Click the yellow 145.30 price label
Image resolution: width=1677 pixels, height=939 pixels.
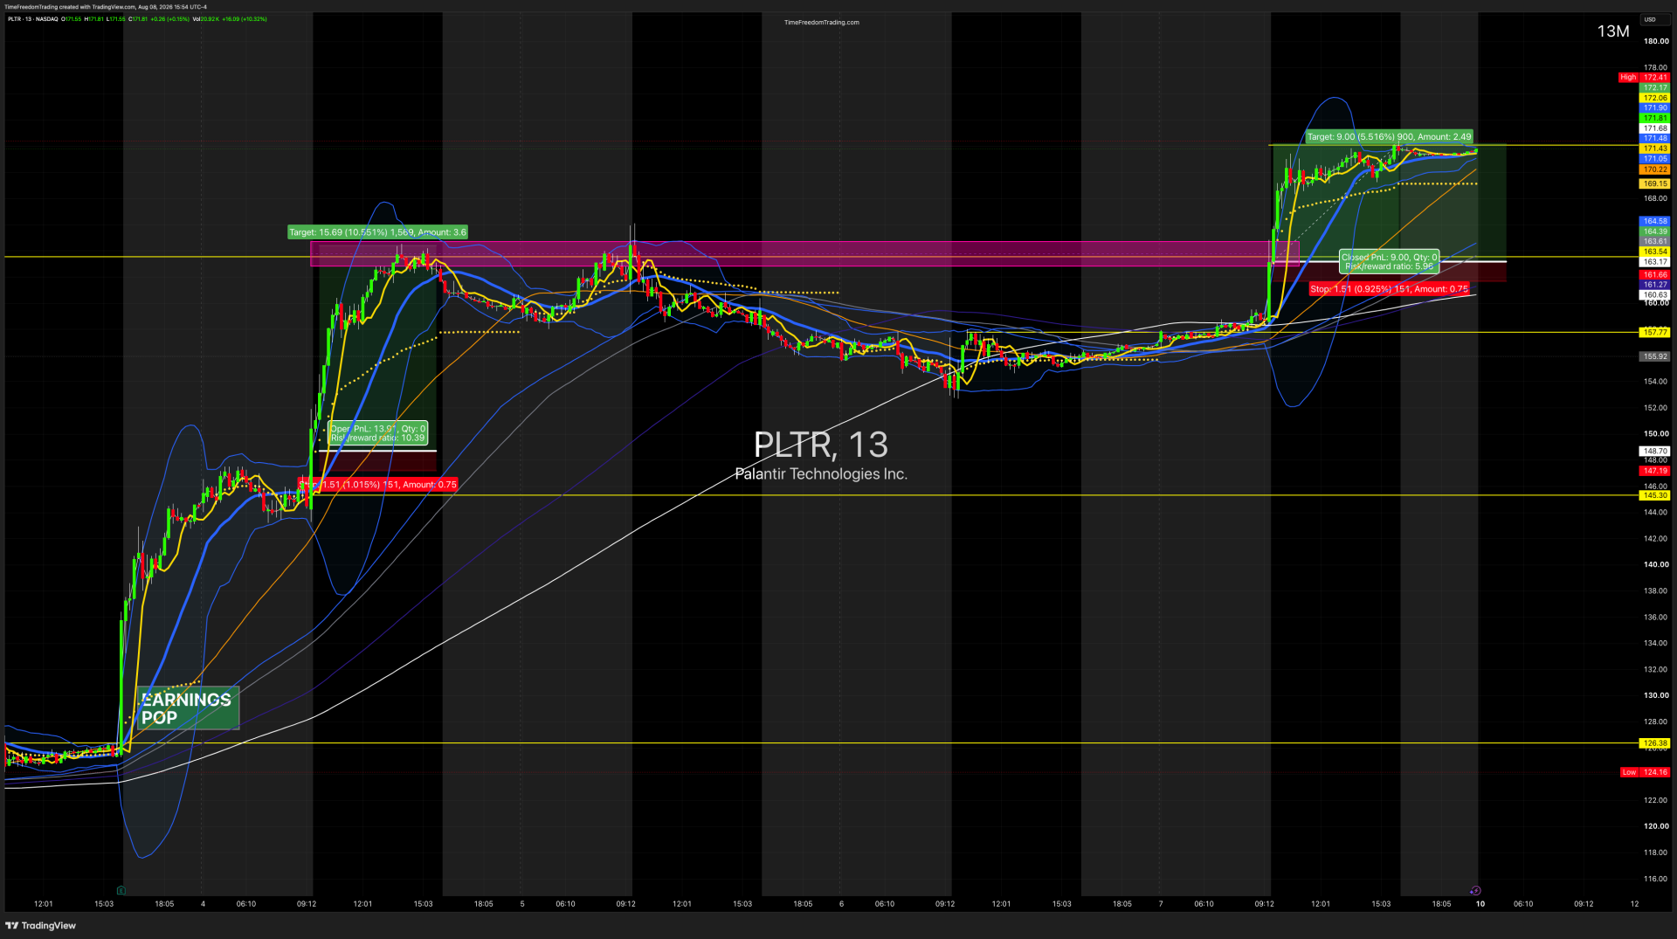(x=1655, y=495)
